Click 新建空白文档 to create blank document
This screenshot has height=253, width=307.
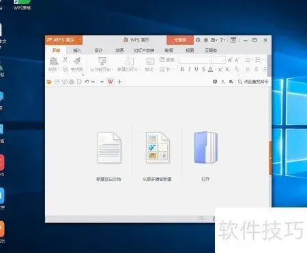[x=109, y=156]
